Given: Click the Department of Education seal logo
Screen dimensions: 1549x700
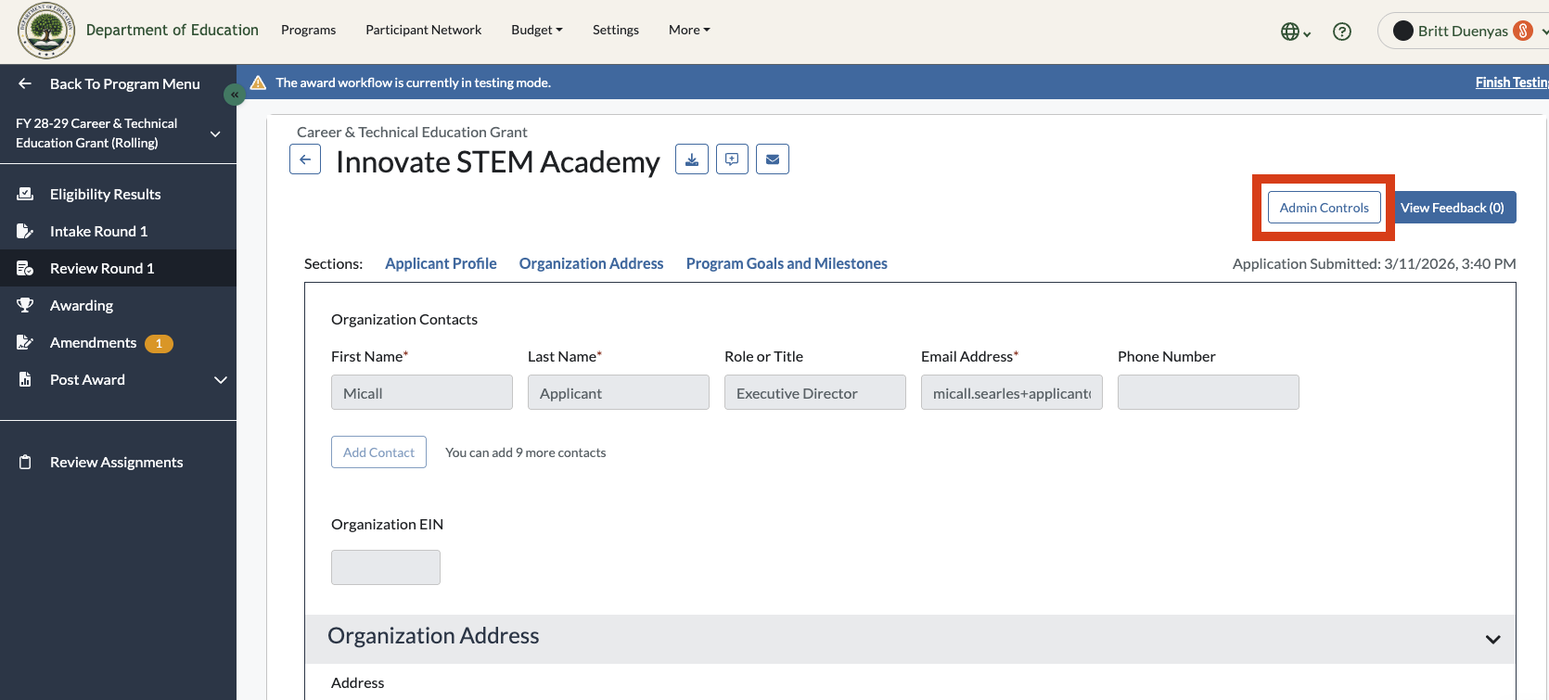Looking at the screenshot, I should click(46, 30).
